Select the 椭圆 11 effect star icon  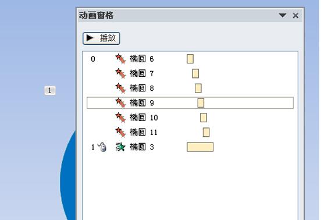pos(120,132)
